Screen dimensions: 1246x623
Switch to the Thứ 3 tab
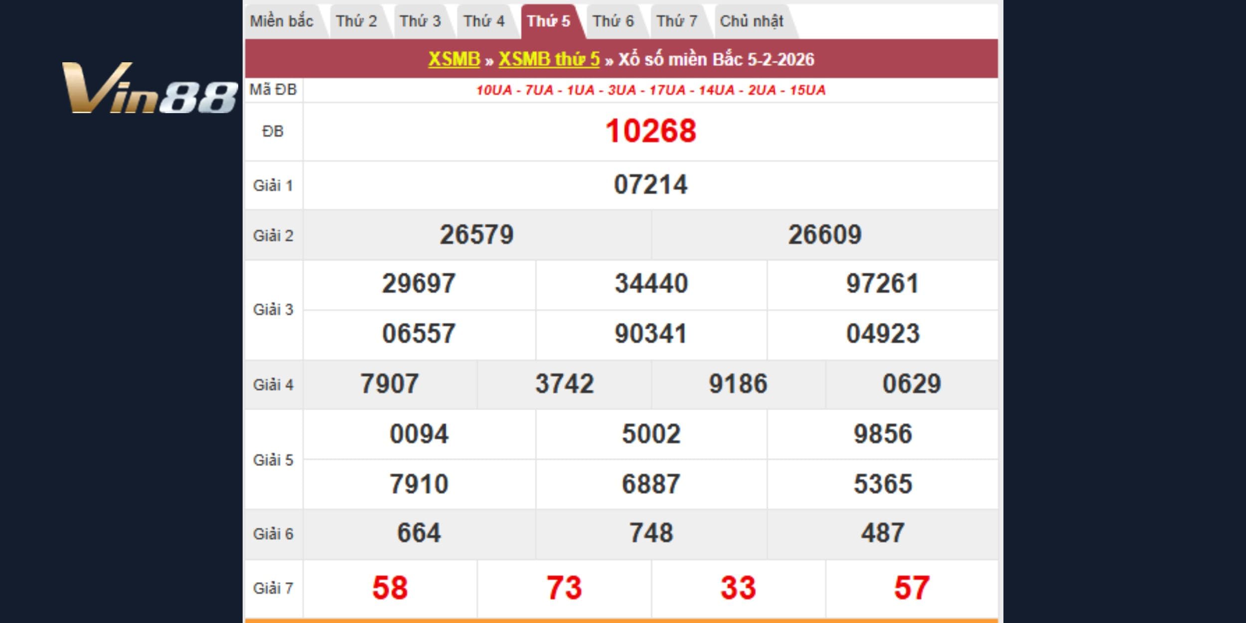[420, 21]
